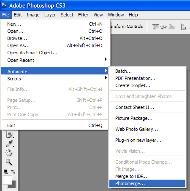This screenshot has height=191, width=190.
Task: Select the Notes tool in toolbox
Action: pyautogui.click(x=9, y=134)
